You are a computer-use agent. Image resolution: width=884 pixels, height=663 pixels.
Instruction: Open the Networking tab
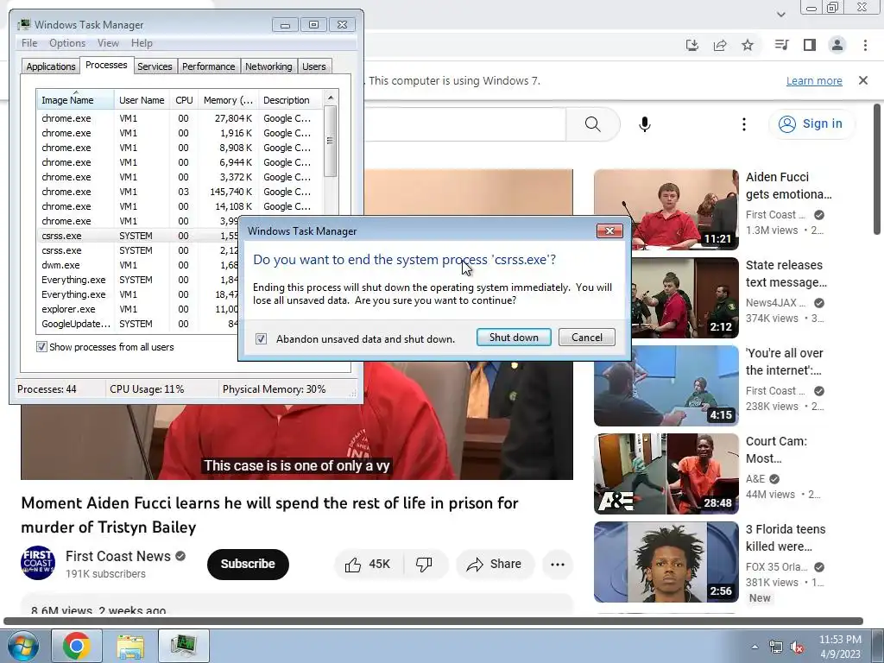click(268, 66)
